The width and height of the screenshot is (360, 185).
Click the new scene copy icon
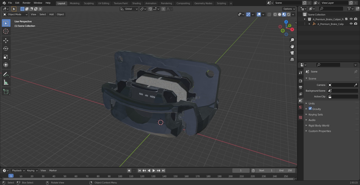coord(304,3)
